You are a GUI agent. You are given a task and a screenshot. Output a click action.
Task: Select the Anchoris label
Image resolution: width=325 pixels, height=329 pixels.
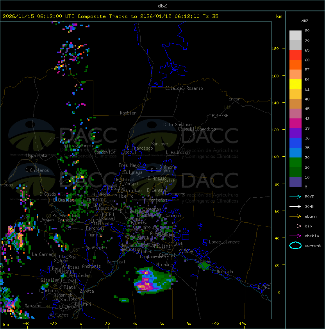91,266
